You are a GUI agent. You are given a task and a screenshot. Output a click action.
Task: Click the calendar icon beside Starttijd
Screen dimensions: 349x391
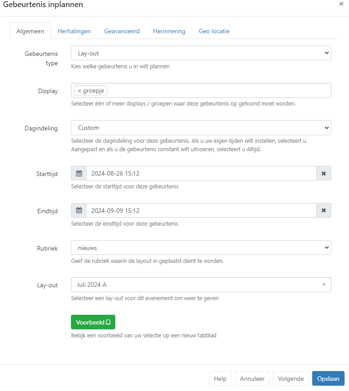click(x=79, y=173)
